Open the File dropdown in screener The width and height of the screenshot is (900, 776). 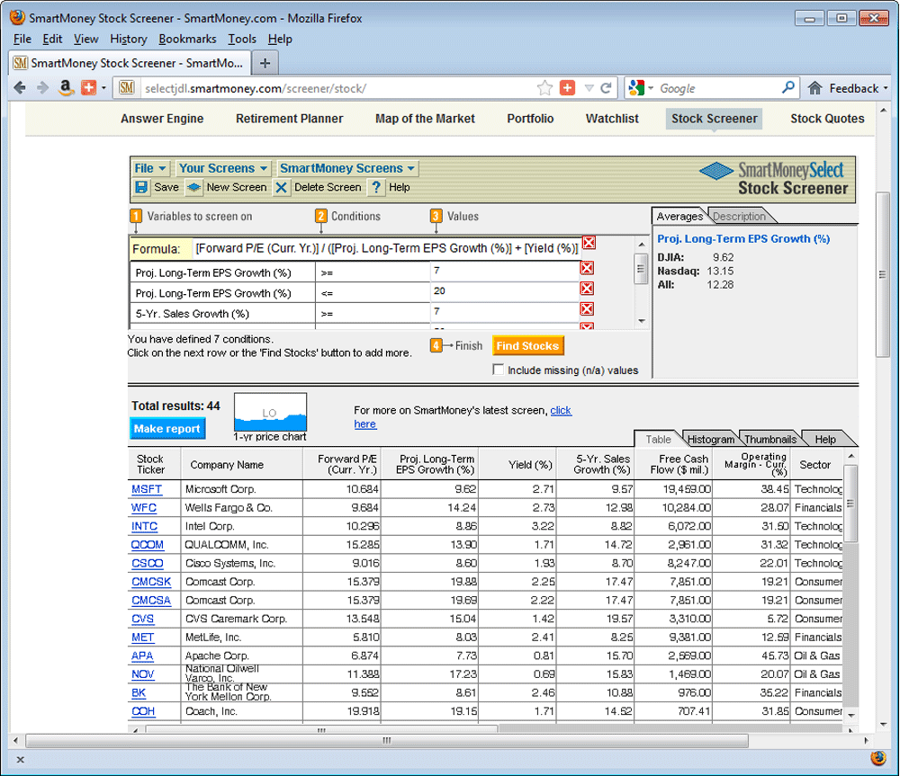tap(149, 168)
